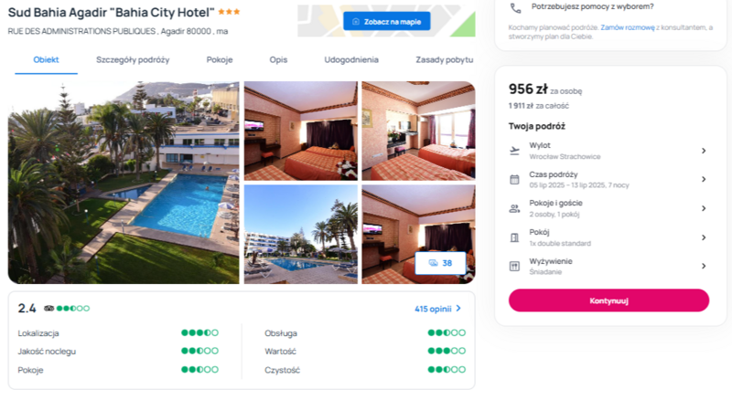
Task: Open photo gallery via 38 photos badge
Action: pos(440,263)
